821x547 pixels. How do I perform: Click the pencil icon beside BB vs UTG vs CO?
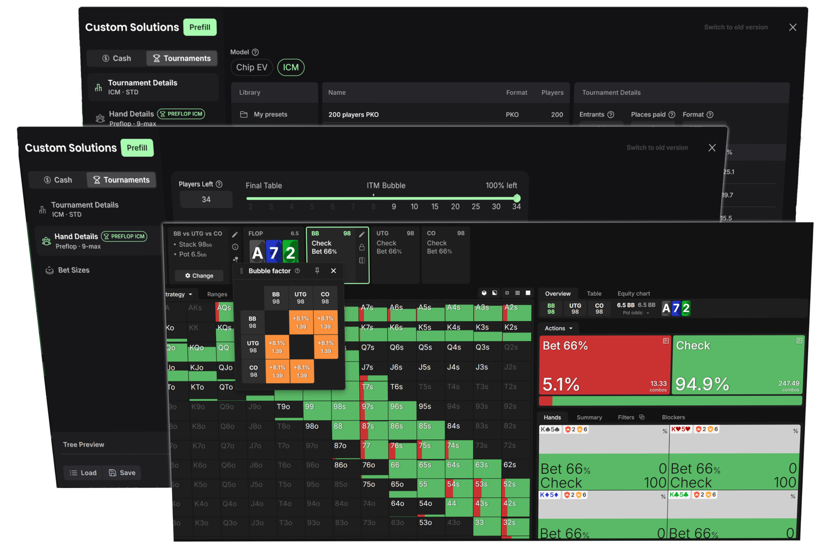(x=235, y=234)
